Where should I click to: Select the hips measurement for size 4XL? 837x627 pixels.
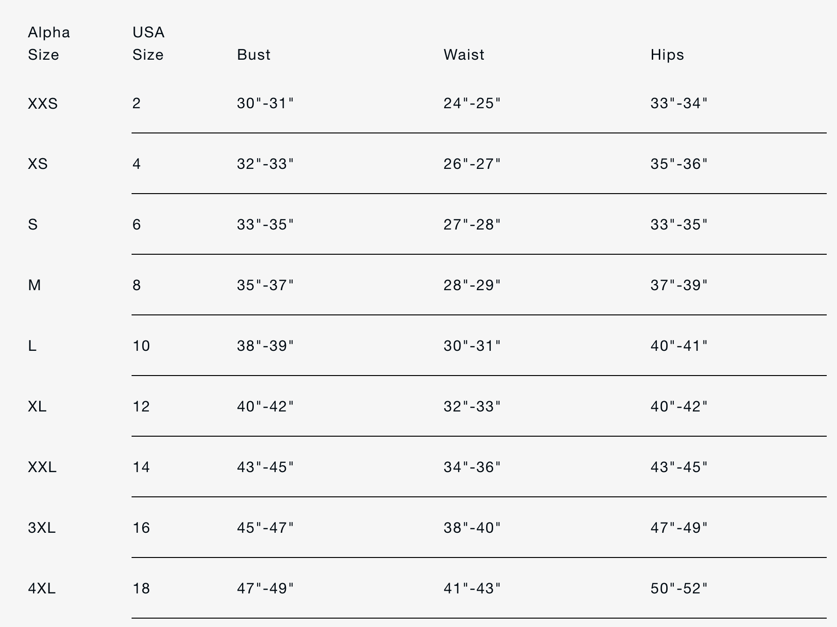tap(679, 588)
